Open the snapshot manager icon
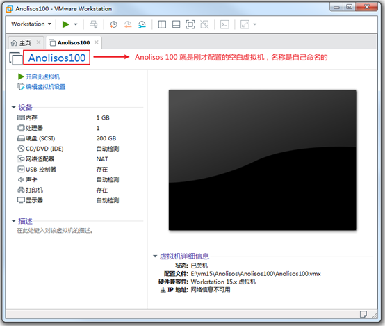 coord(142,24)
